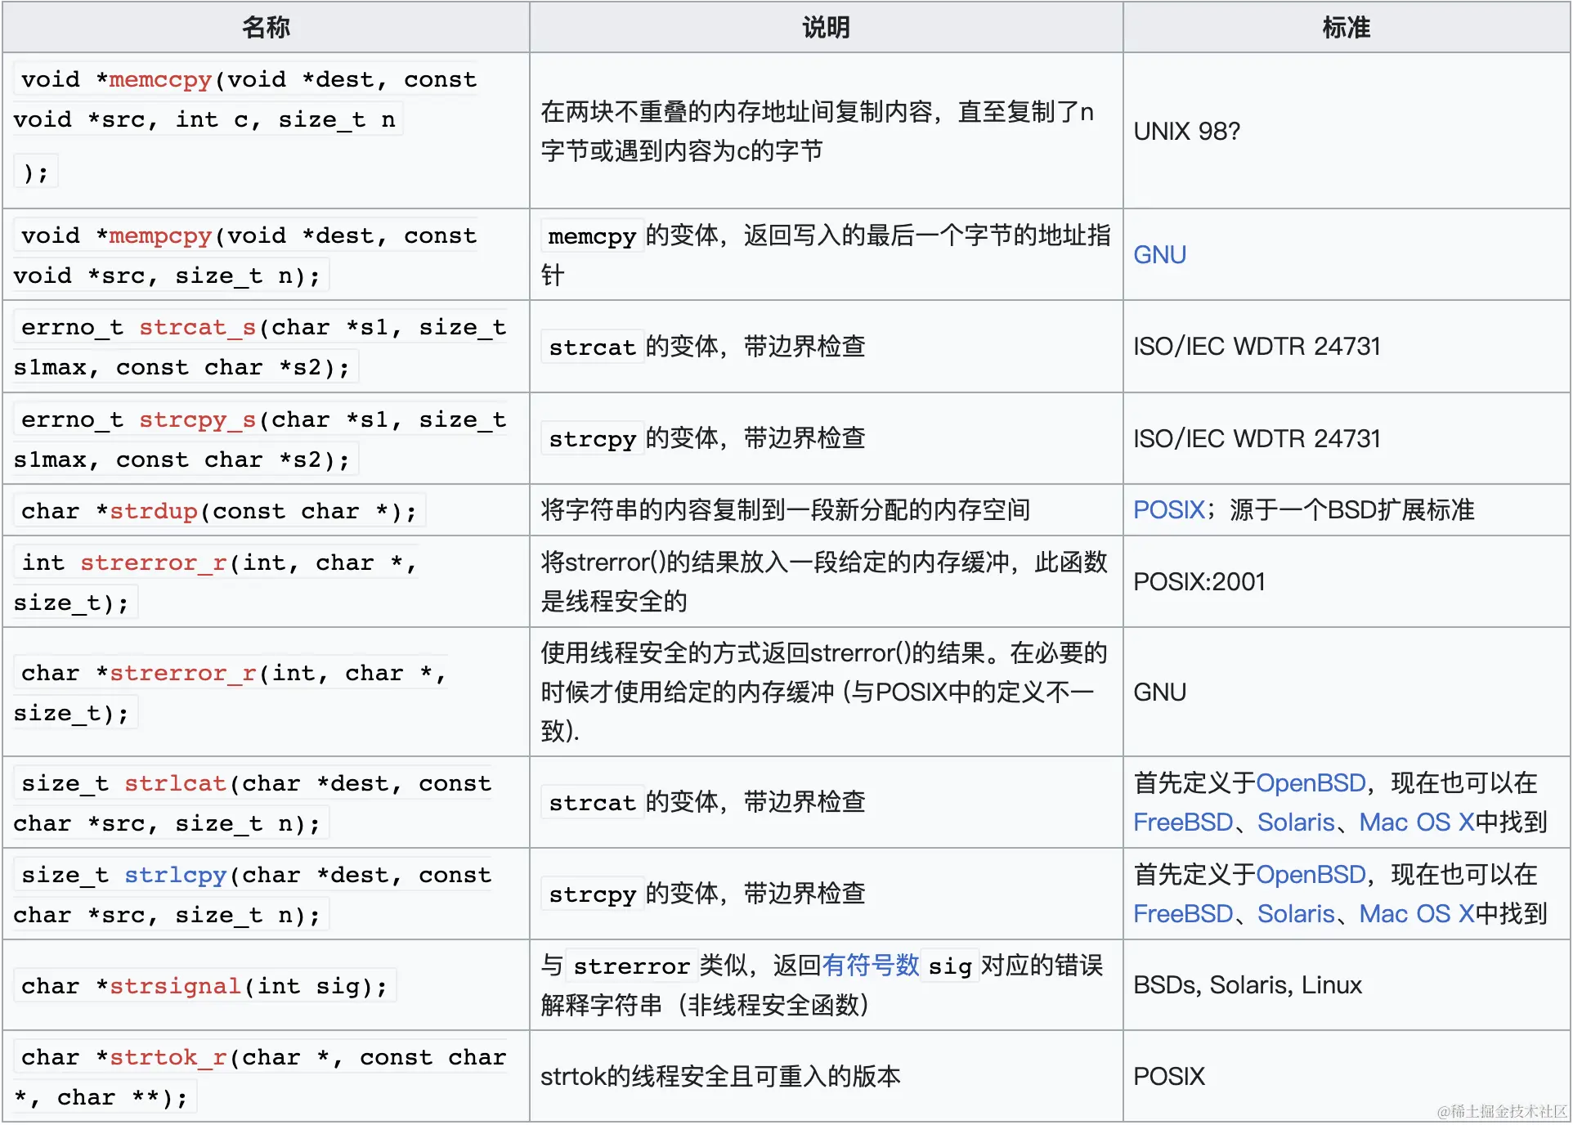
Task: Open the strsignal function link
Action: [x=176, y=987]
